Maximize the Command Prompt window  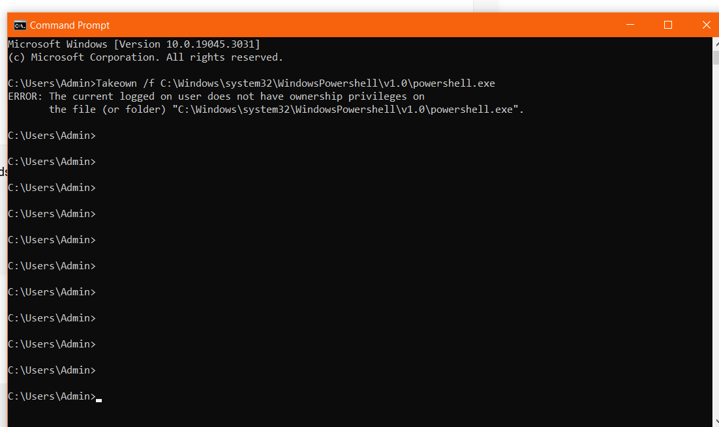[x=668, y=25]
